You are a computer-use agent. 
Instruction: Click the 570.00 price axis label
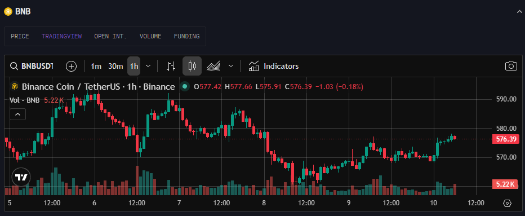506,157
